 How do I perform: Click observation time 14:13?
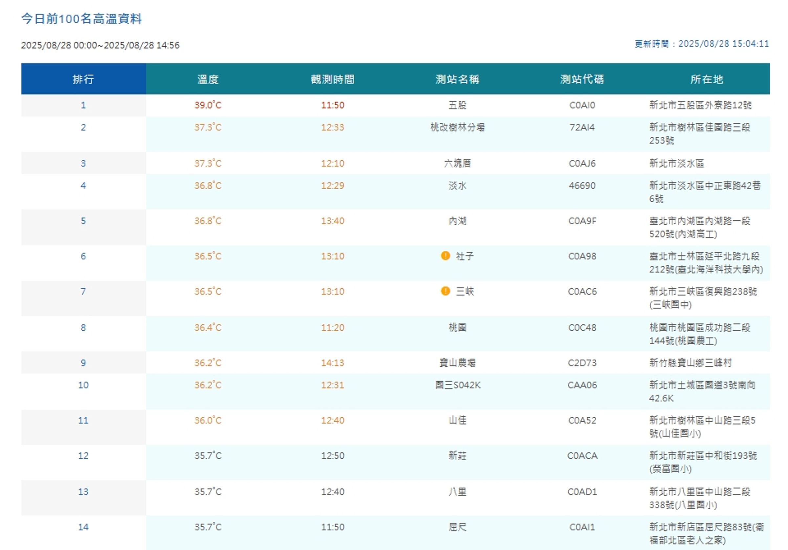point(333,363)
